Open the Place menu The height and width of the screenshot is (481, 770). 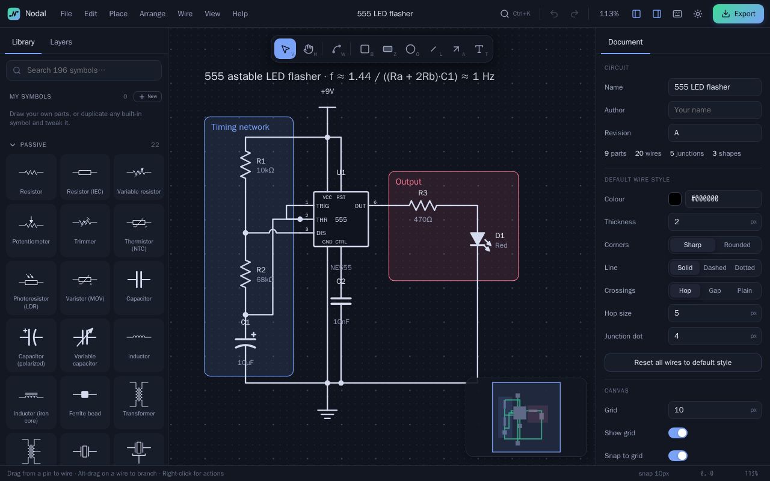119,14
